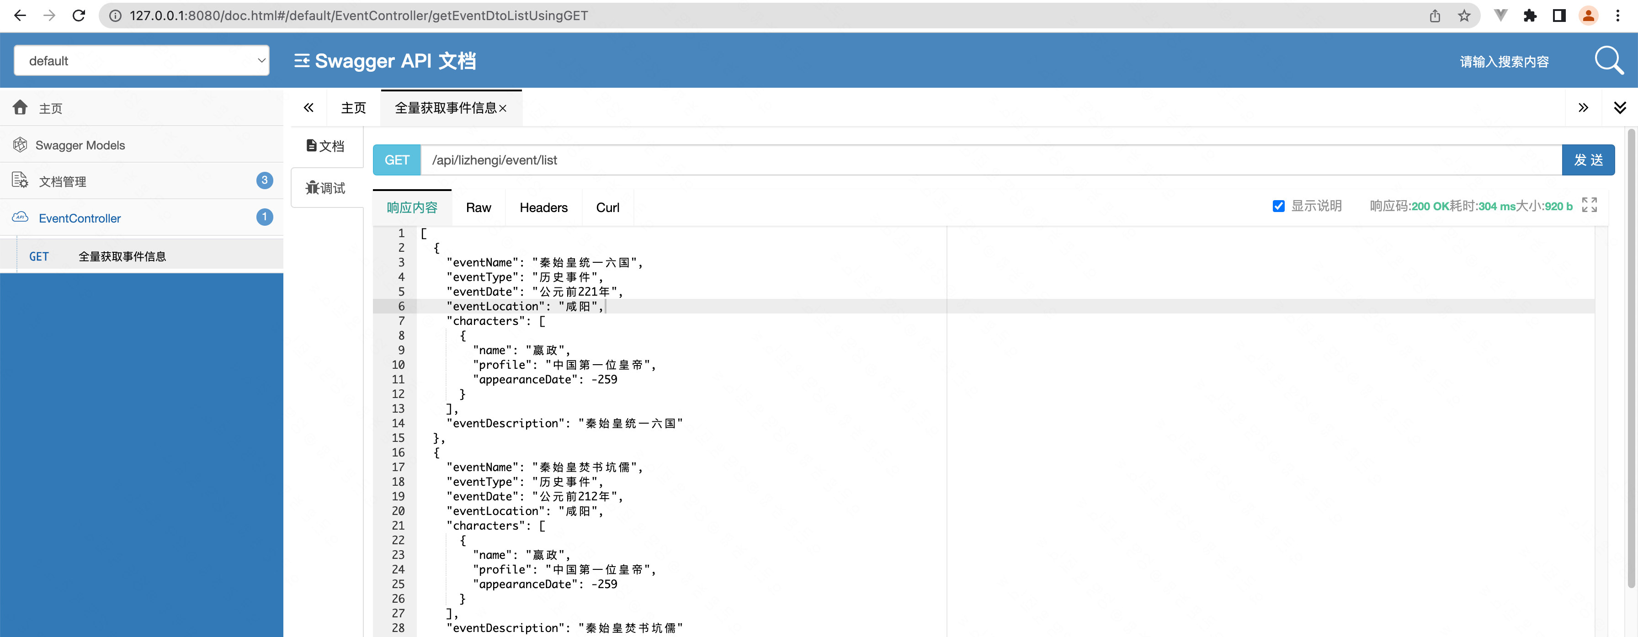Collapse the EventController menu
The image size is (1638, 637).
(x=142, y=218)
